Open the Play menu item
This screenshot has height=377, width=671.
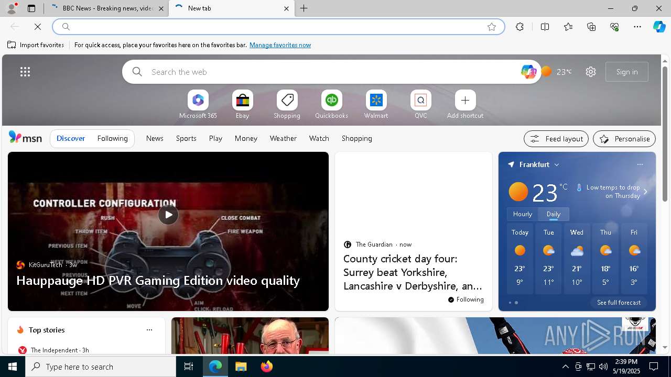215,138
